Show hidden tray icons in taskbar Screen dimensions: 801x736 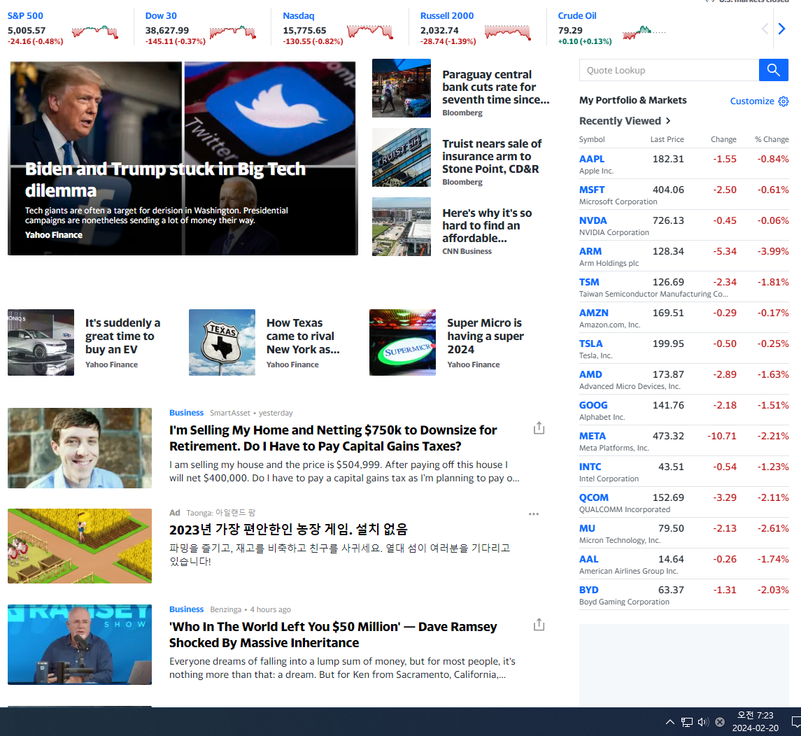pos(669,722)
